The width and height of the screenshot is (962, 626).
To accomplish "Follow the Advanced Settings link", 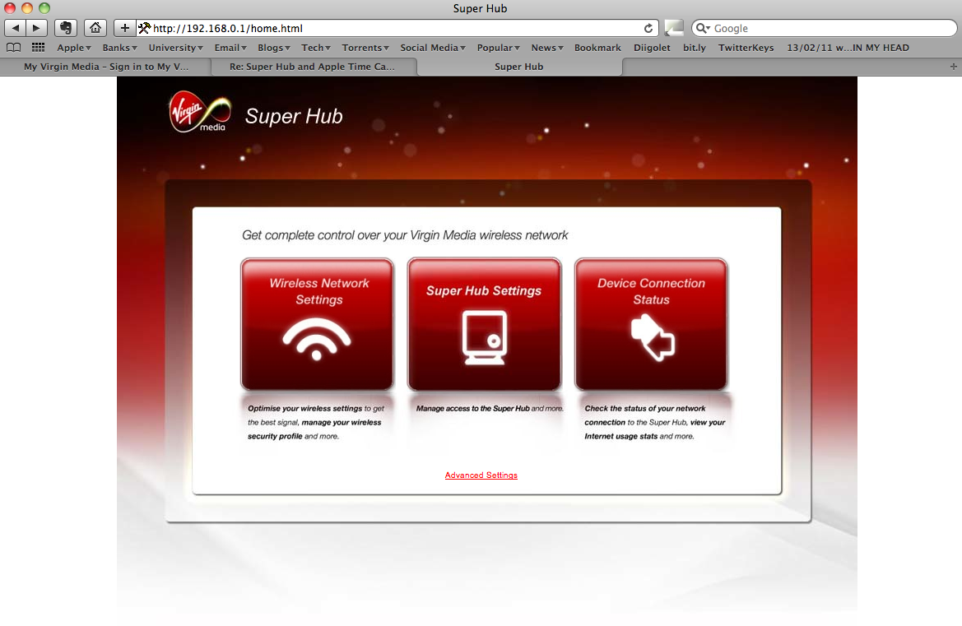I will coord(481,475).
